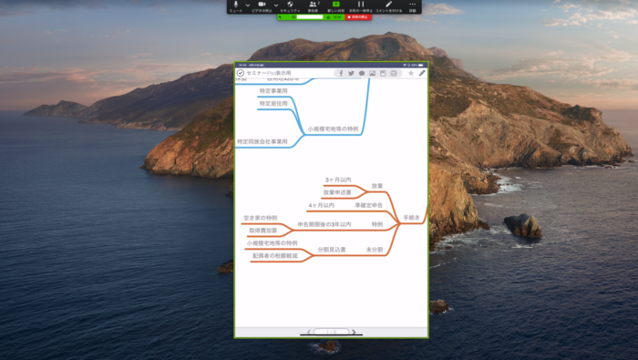
Task: Share via message bubble icon
Action: 361,73
